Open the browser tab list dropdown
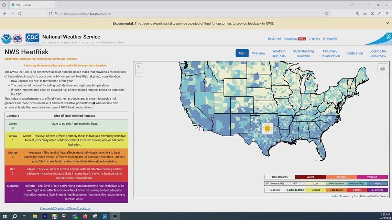392x220 pixels. [x=351, y=5]
